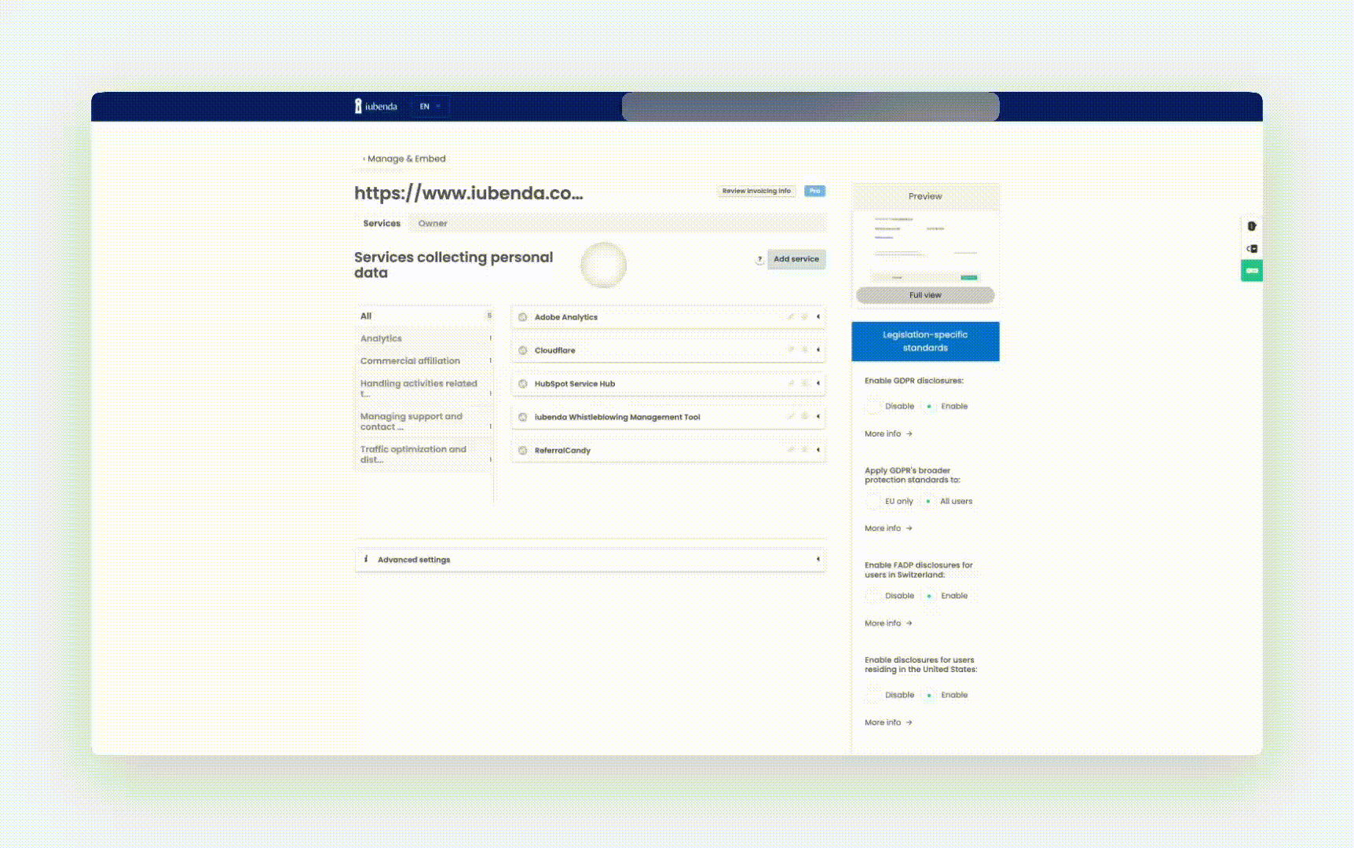
Task: Expand the Cloudflare row arrow
Action: pos(818,349)
